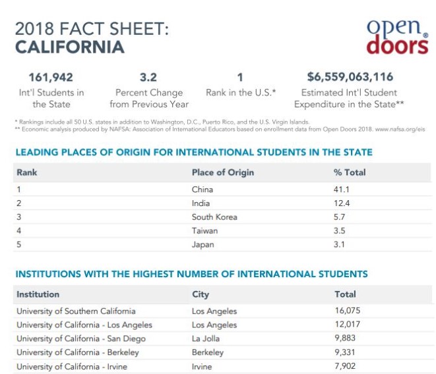Click the Institutions With Highest Number heading
The width and height of the screenshot is (436, 374).
(x=191, y=274)
